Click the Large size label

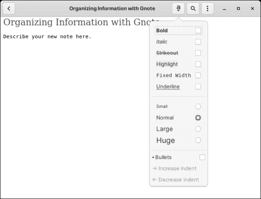[x=164, y=129]
